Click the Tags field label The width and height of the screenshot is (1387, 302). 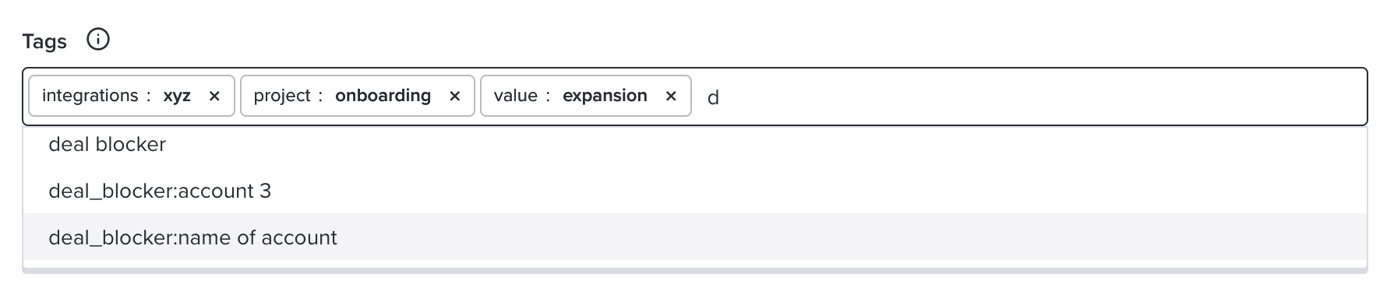44,41
